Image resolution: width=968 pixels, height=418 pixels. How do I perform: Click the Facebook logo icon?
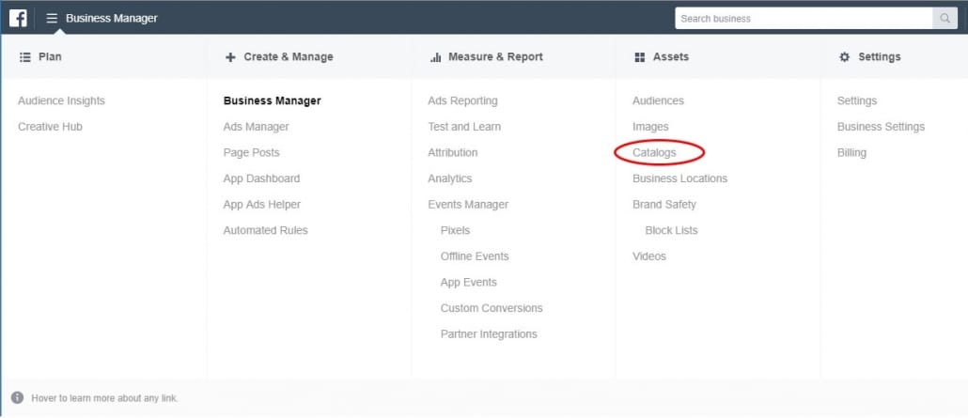pos(18,18)
